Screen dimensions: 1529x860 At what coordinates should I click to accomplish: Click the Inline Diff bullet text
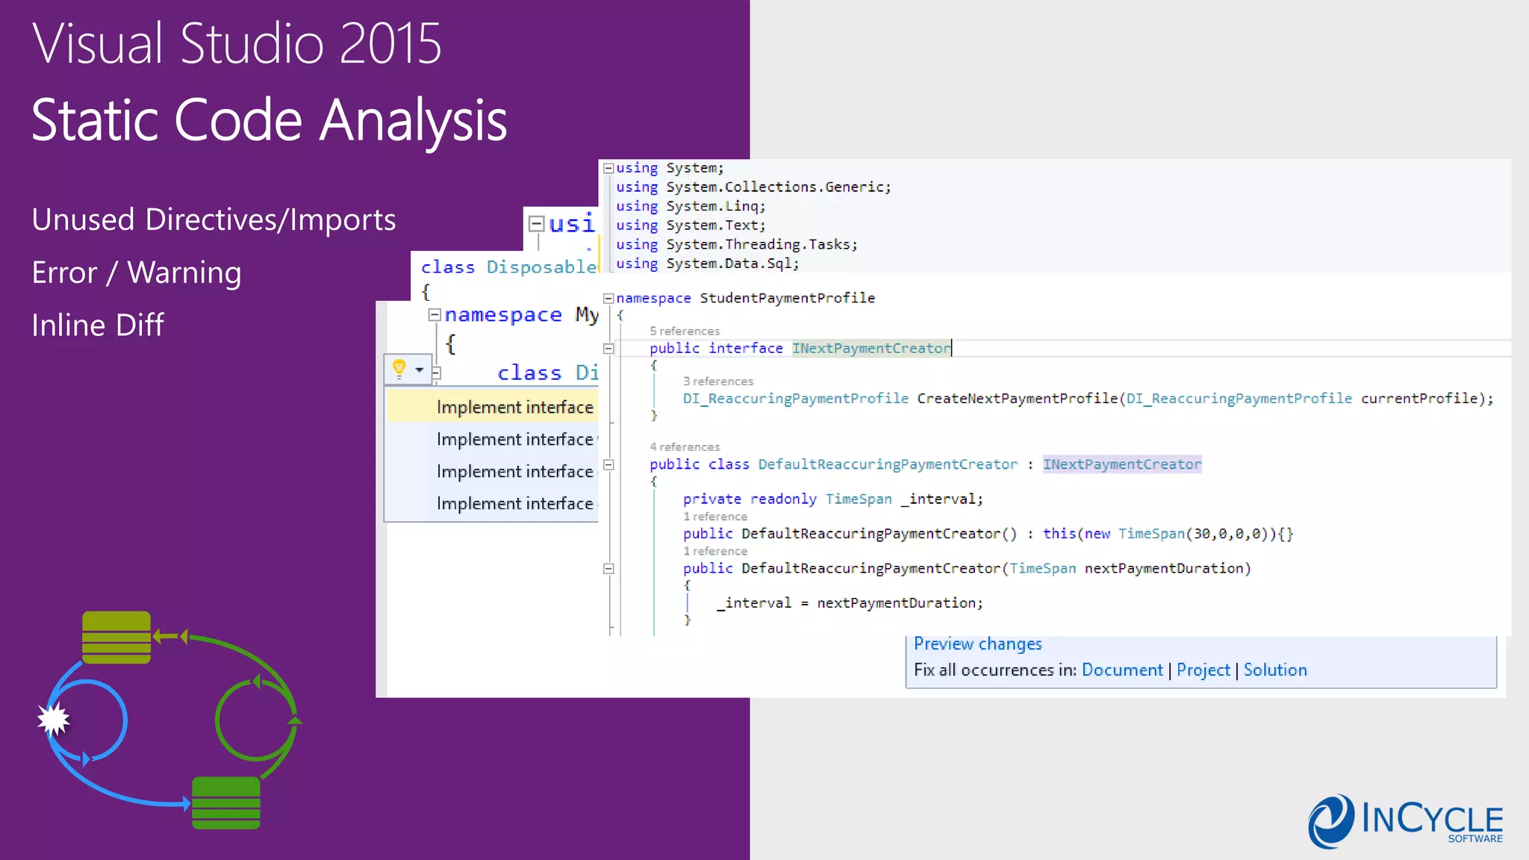[98, 325]
